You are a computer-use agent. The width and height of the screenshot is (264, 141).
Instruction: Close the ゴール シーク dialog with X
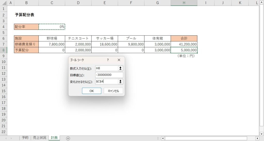[119, 60]
